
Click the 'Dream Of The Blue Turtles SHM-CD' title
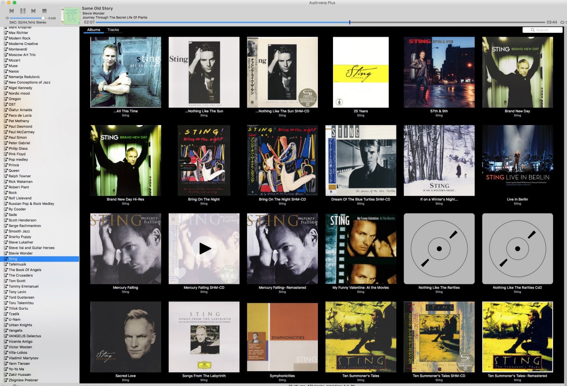click(x=361, y=199)
